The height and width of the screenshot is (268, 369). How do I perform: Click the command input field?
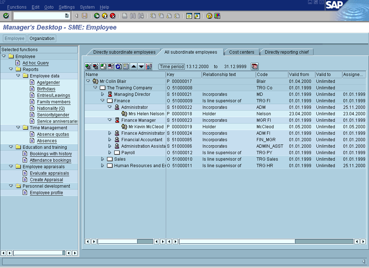[x=39, y=16]
